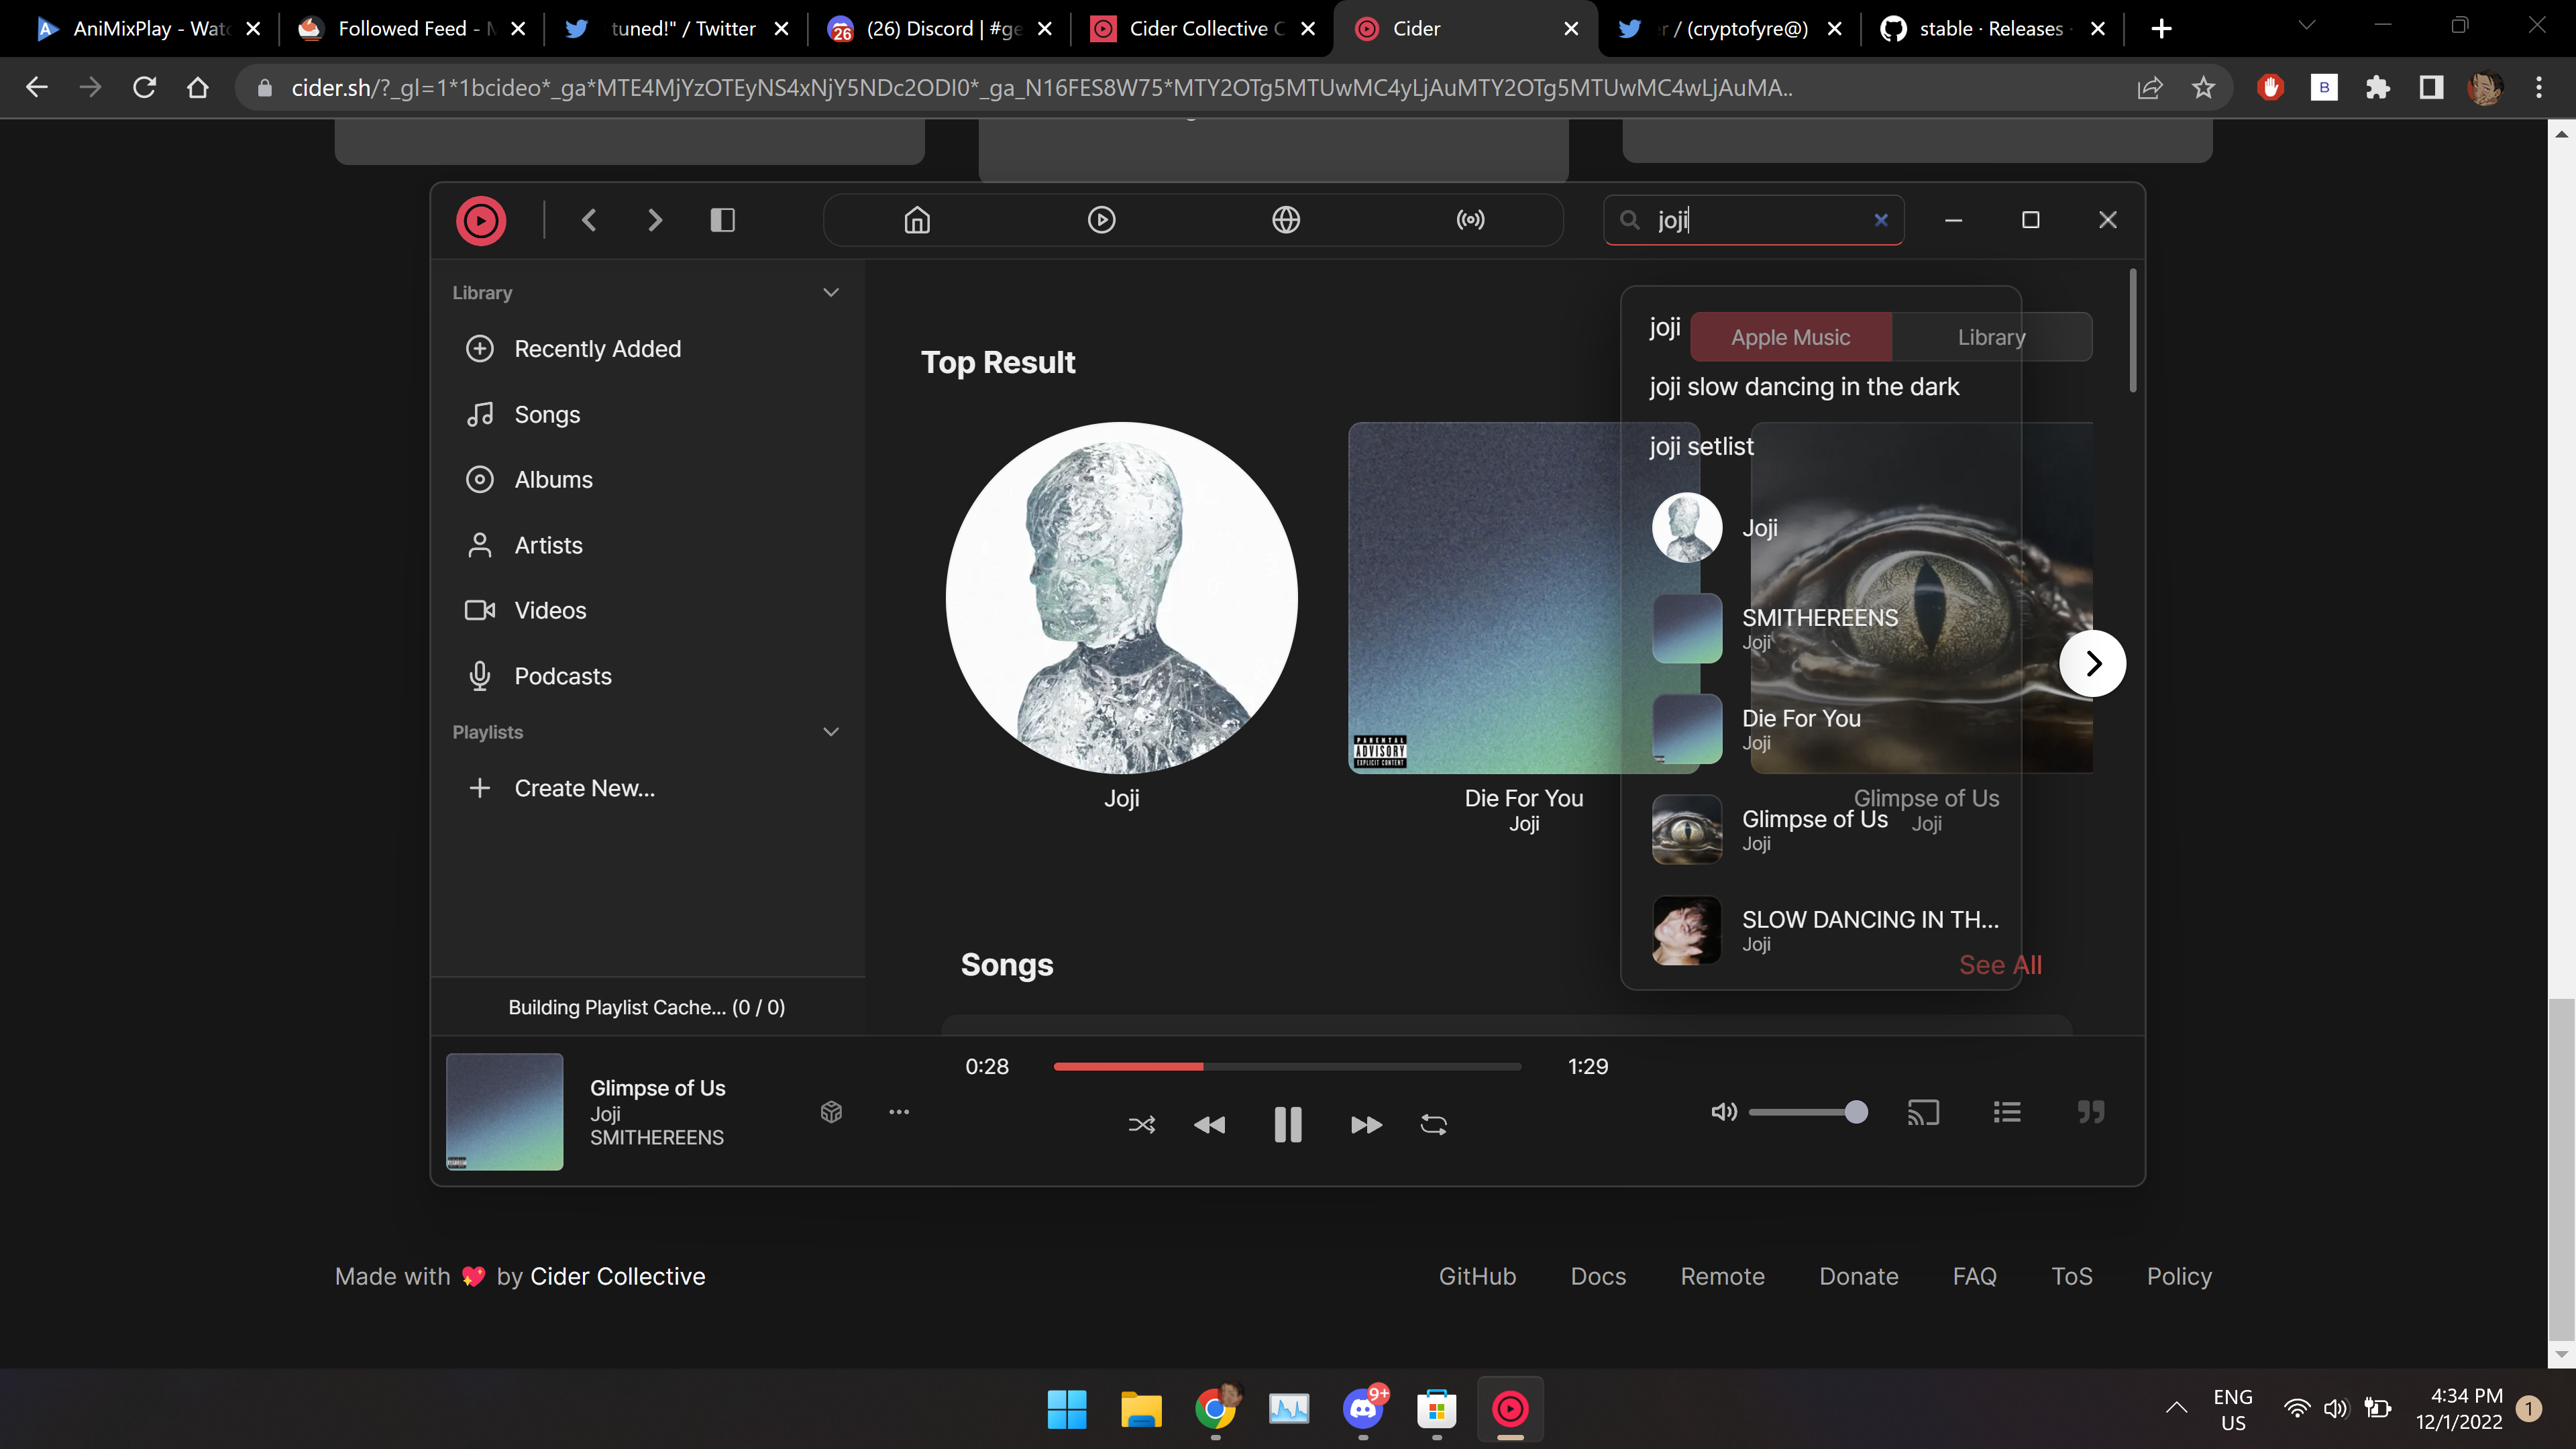
Task: Open the play queue list icon
Action: coord(2007,1112)
